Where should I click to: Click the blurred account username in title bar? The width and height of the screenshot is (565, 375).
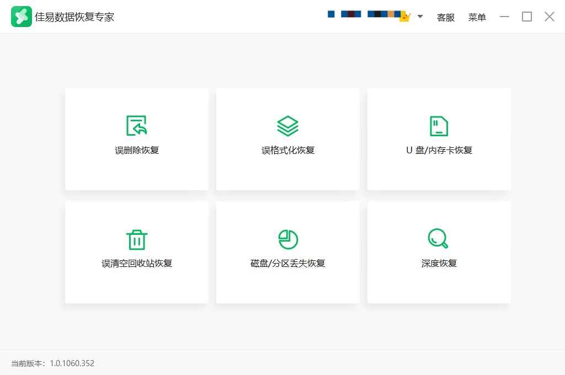pyautogui.click(x=363, y=14)
